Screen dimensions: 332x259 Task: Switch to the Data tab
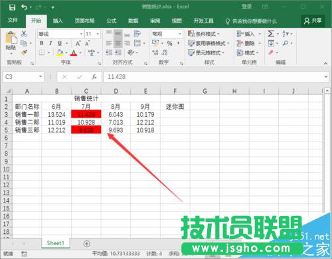point(133,21)
